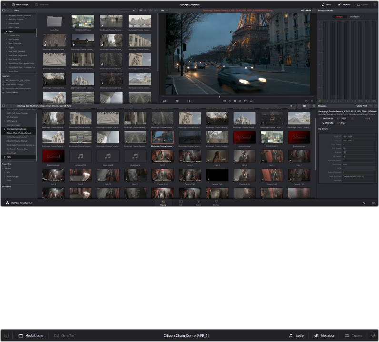Expand the Paris folder in media storage
379x342 pixels.
6,31
